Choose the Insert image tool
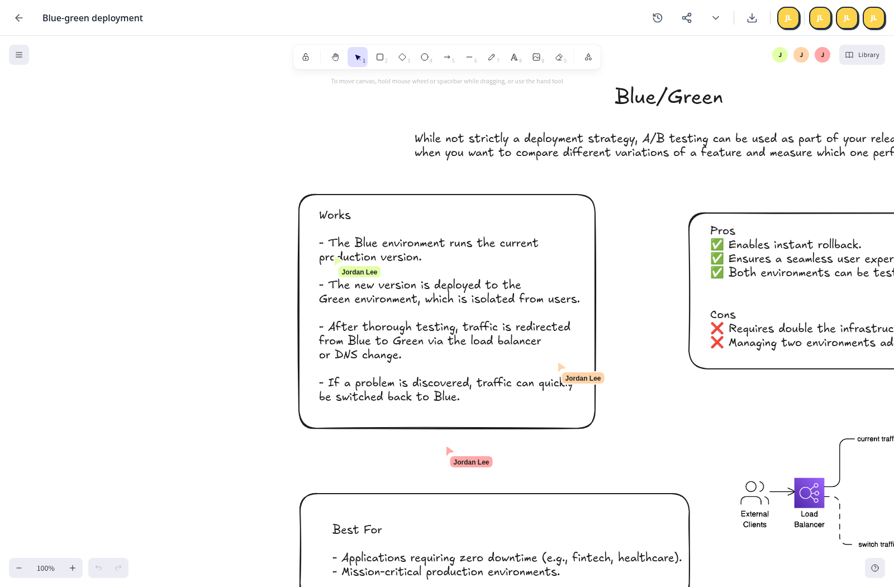Viewport: 894px width, 587px height. pyautogui.click(x=536, y=57)
